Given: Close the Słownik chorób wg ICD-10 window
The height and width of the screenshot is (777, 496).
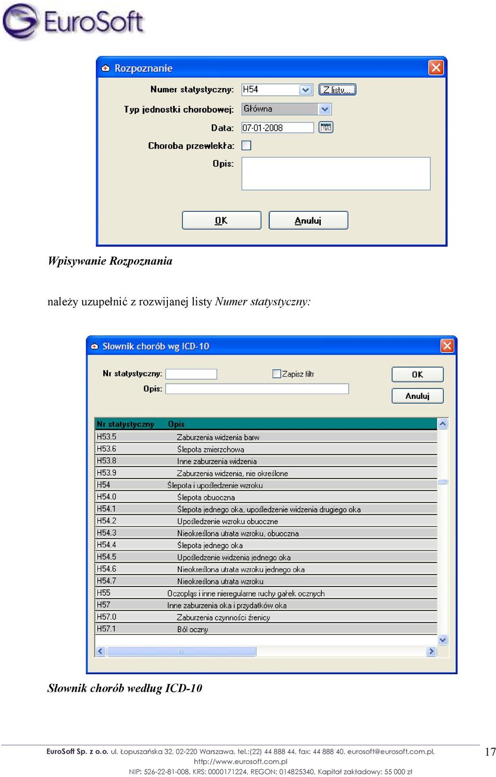Looking at the screenshot, I should tap(447, 346).
